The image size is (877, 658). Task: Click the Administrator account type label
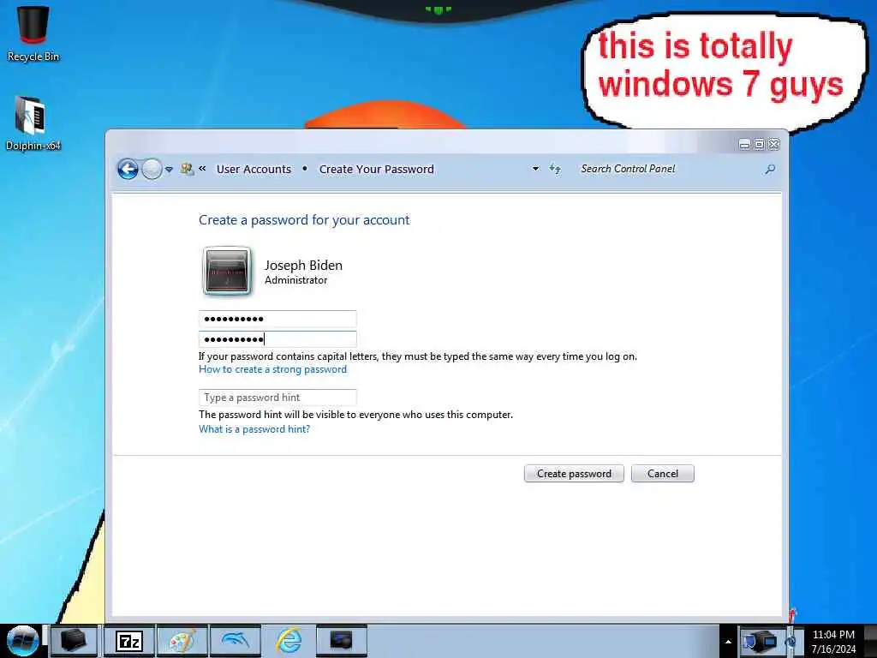(295, 280)
